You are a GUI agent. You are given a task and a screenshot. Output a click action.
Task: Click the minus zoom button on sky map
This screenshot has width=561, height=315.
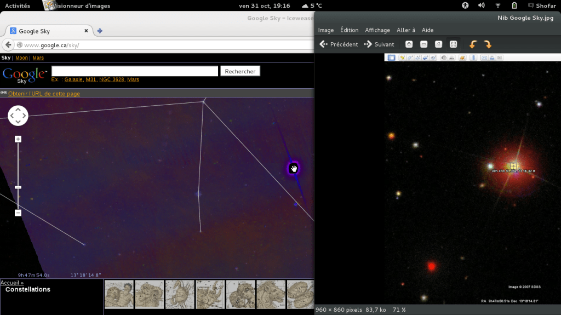pos(18,213)
